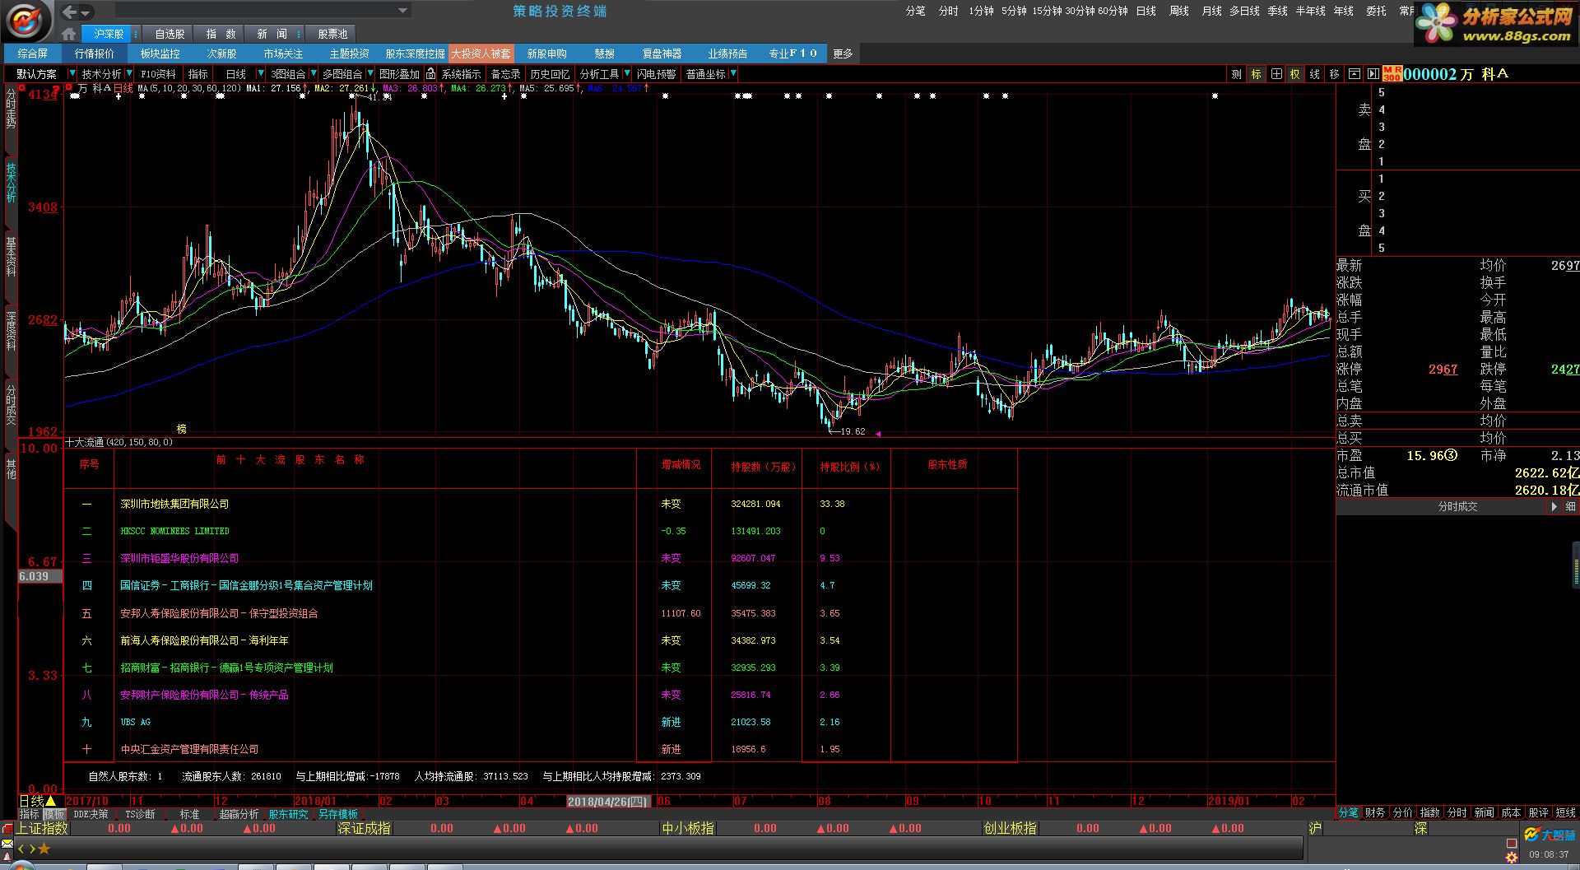The image size is (1580, 870).
Task: Open the top search bar dropdown arrow
Action: 402,11
